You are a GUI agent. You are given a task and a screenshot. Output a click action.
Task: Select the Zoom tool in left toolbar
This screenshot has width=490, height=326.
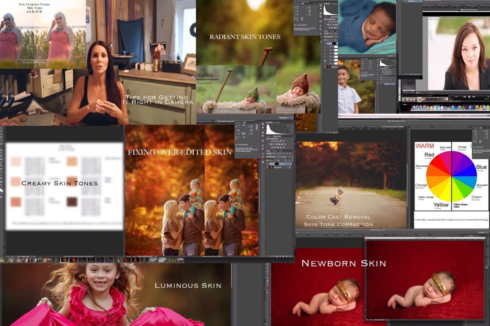click(x=2, y=185)
